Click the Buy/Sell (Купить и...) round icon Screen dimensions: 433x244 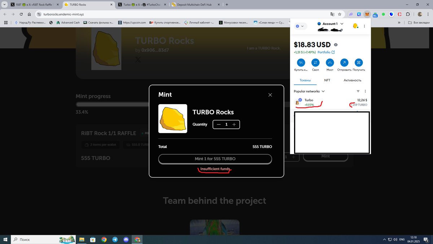coord(301,63)
